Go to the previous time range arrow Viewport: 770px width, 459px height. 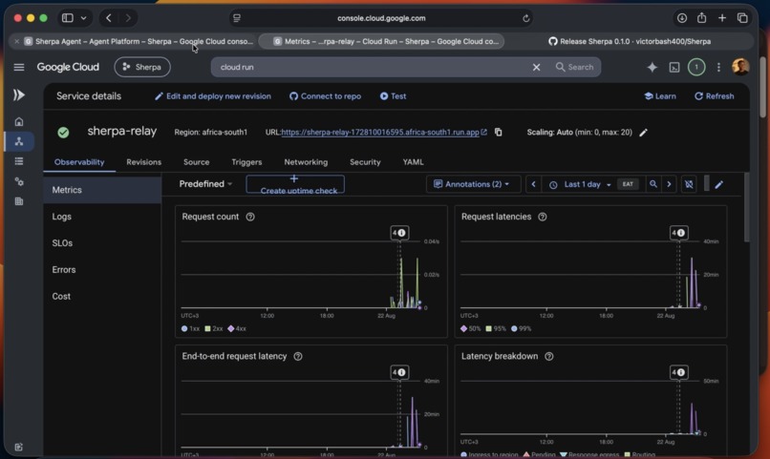[533, 184]
